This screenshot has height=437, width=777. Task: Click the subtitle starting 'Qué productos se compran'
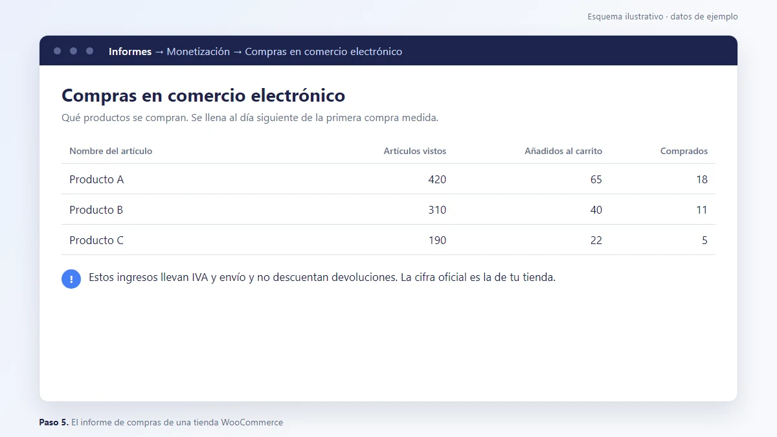pyautogui.click(x=250, y=118)
